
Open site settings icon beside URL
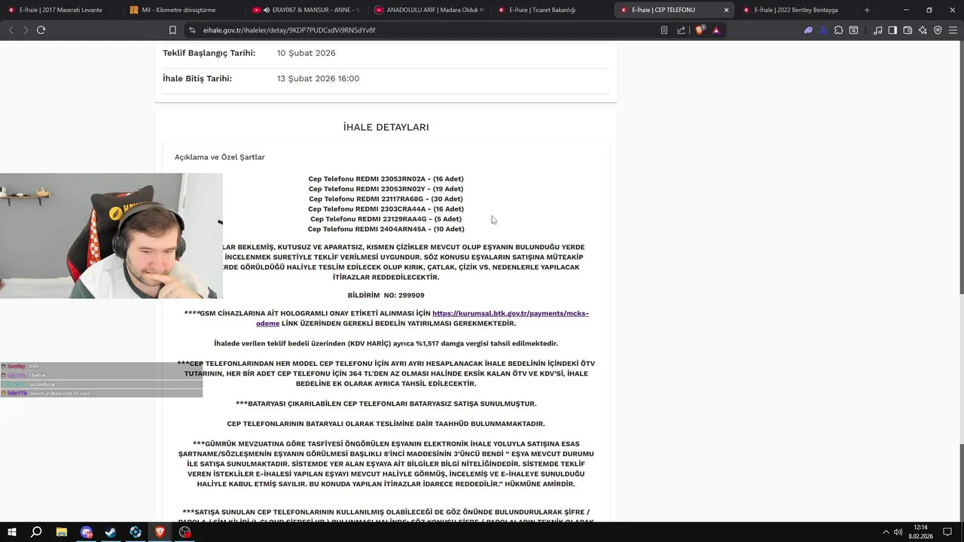coord(192,30)
